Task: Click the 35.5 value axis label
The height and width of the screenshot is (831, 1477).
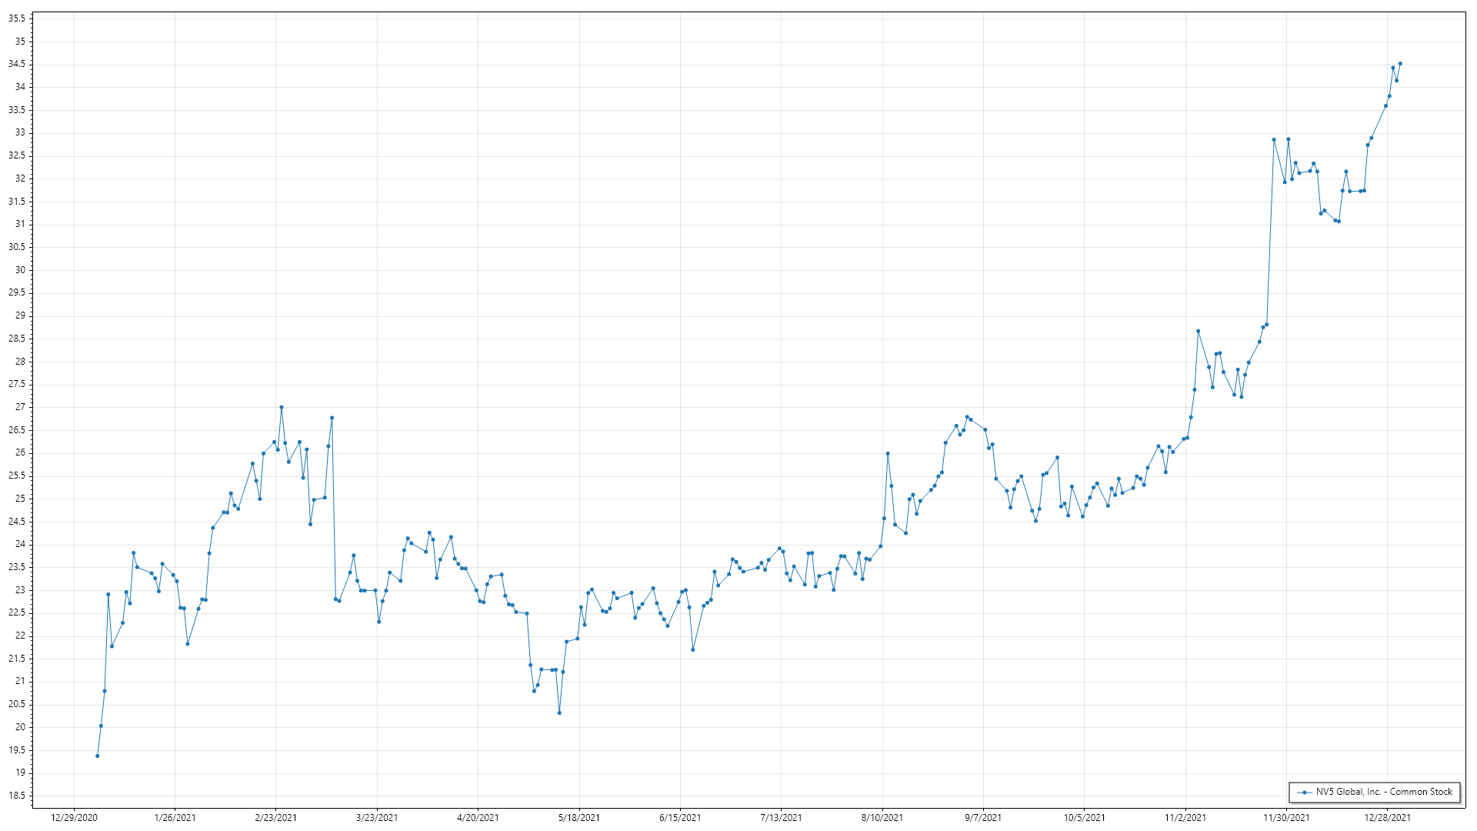Action: click(16, 18)
